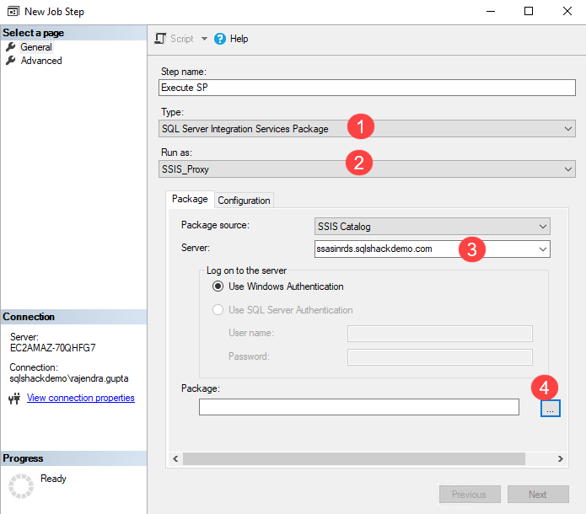Viewport: 586px width, 514px height.
Task: Open the Script dropdown arrow
Action: 204,39
